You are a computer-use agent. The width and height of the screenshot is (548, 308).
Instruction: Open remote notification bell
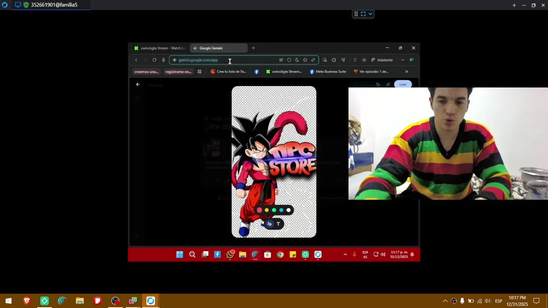point(412,255)
